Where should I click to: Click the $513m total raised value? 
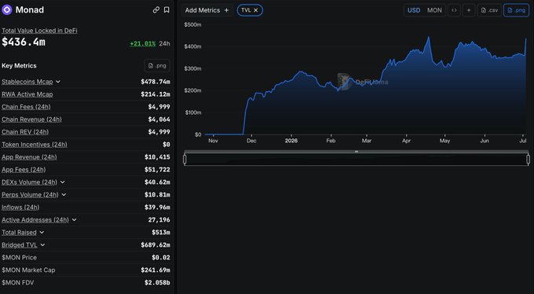(161, 232)
